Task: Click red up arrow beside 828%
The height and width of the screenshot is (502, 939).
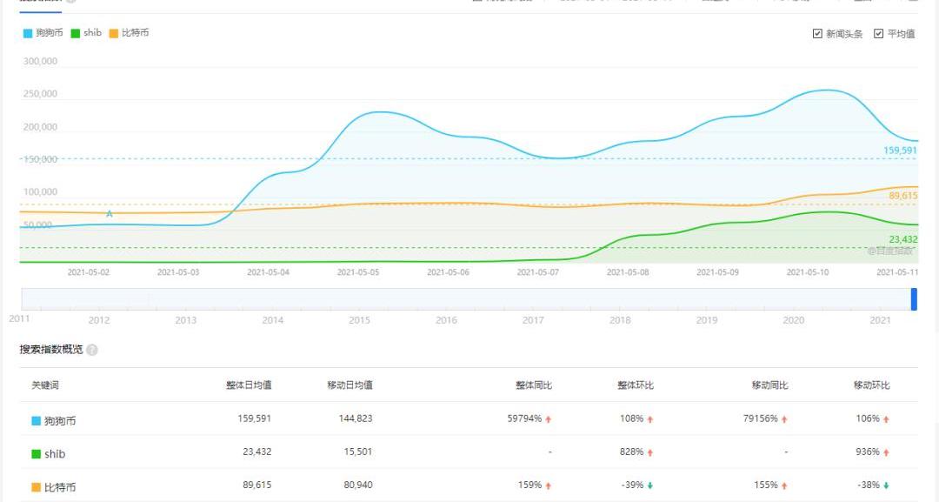Action: 649,452
